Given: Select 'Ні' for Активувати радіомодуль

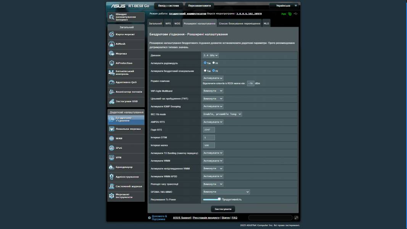Looking at the screenshot, I should pos(213,63).
